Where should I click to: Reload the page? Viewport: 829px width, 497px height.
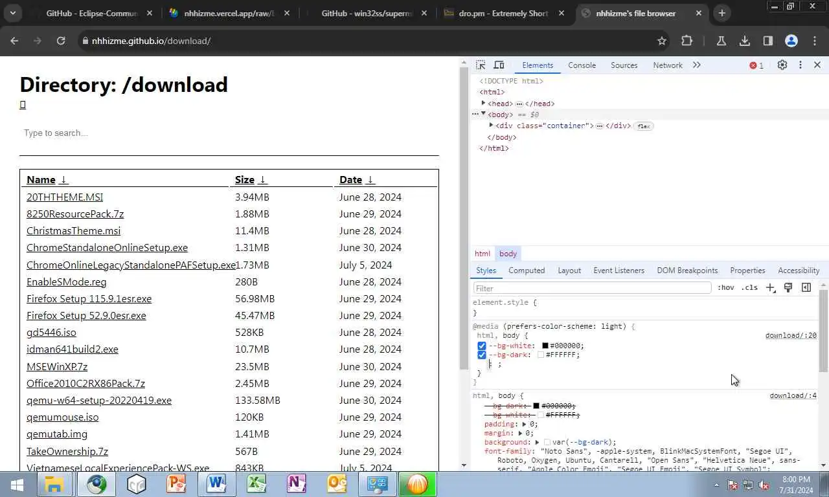(61, 41)
